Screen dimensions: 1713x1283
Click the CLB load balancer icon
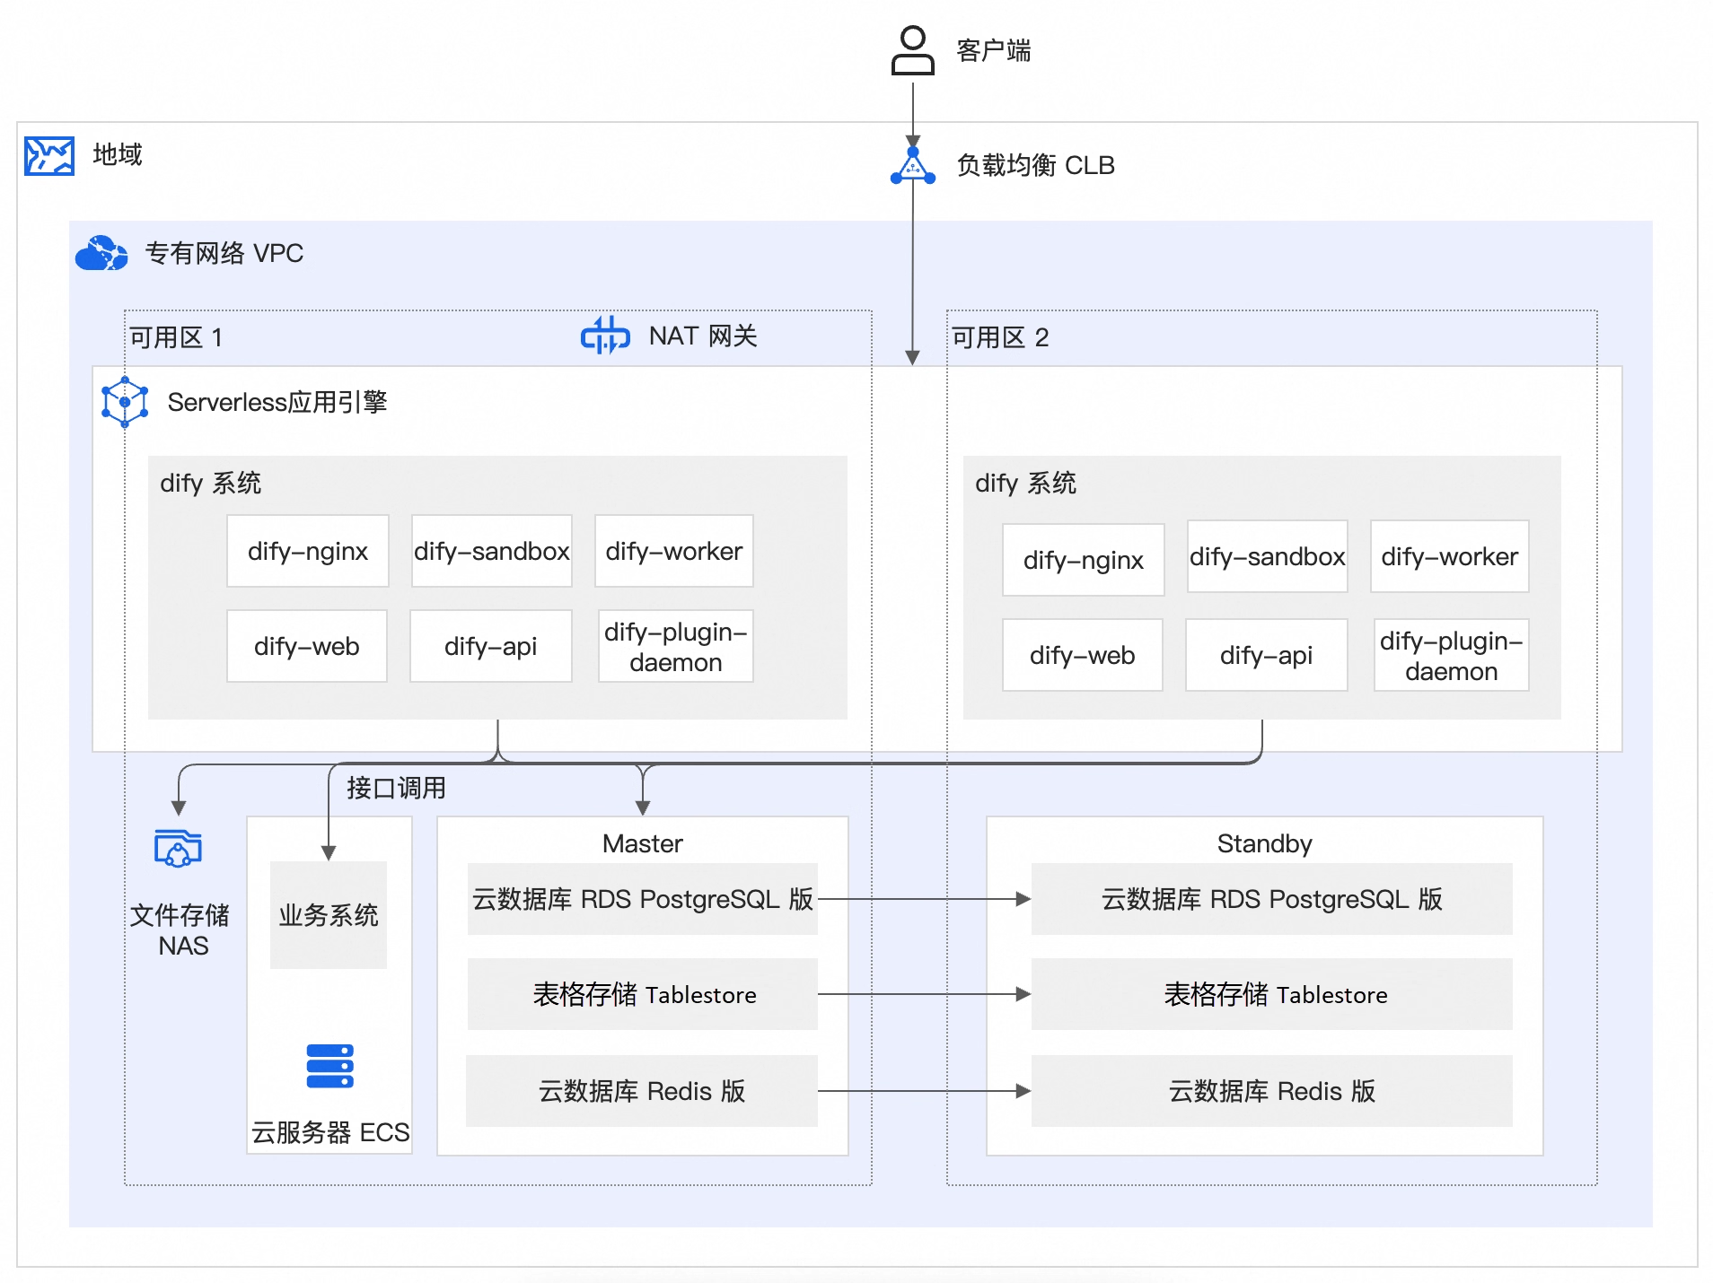(x=912, y=166)
